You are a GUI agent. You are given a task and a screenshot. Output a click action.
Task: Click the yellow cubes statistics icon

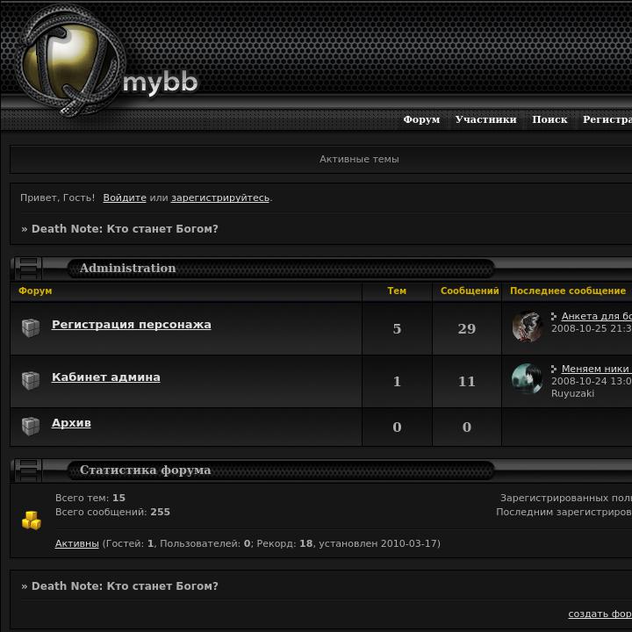click(32, 520)
